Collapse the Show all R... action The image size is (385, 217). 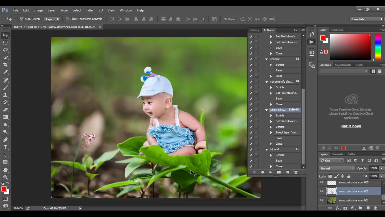[x=266, y=110]
